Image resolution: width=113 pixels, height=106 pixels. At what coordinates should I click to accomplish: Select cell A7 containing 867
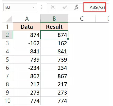coord(27,76)
